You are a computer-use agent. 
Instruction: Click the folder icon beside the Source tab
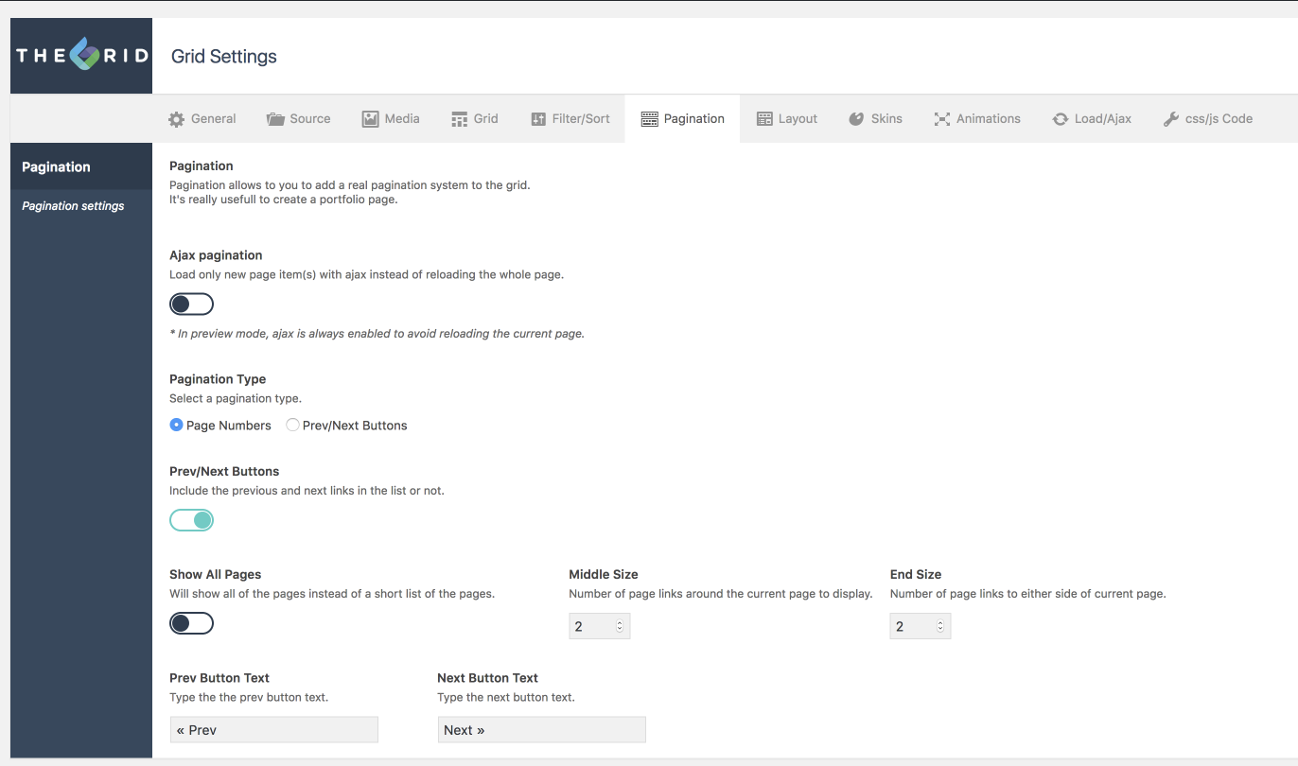(275, 119)
